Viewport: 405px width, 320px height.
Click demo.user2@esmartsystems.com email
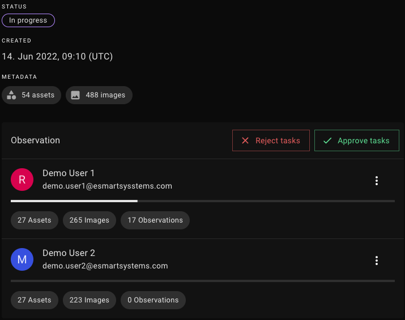pos(105,266)
